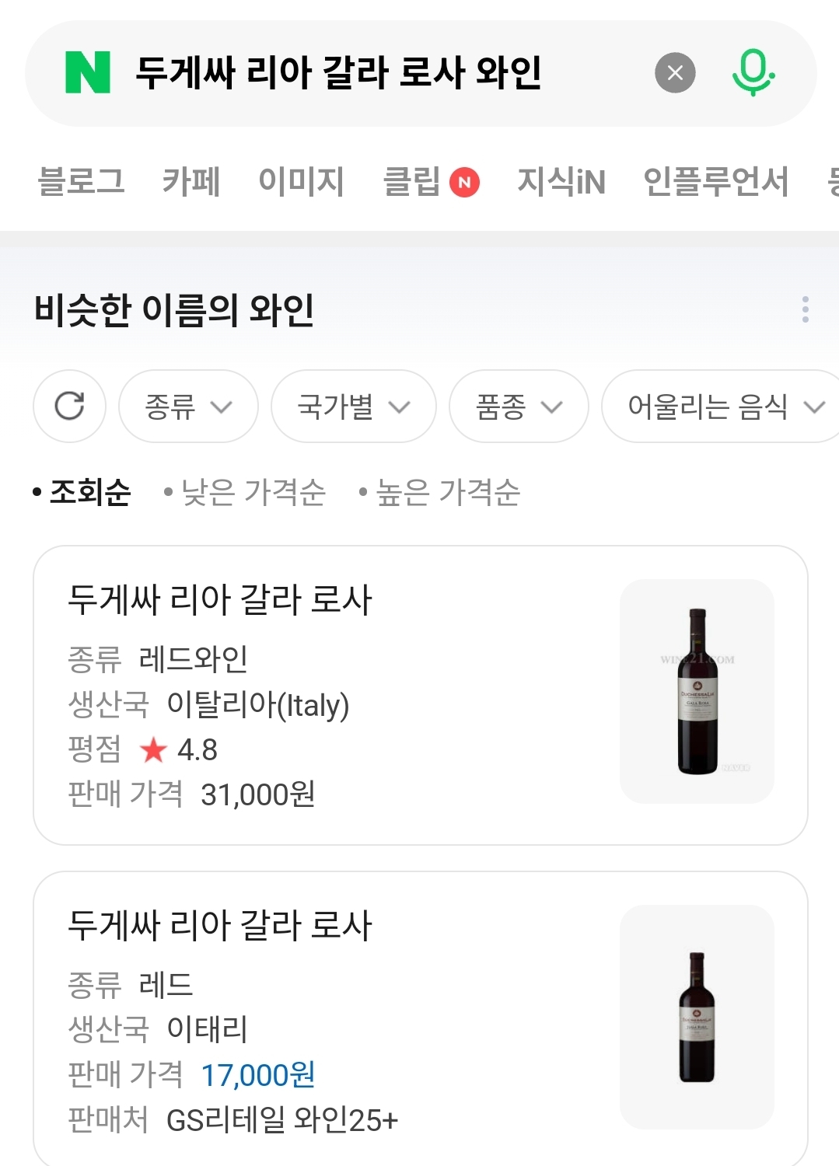Open the 이미지 tab
This screenshot has height=1166, width=839.
301,182
